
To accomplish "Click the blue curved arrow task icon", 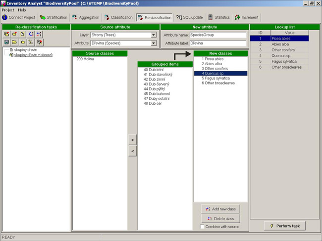I will [31, 34].
